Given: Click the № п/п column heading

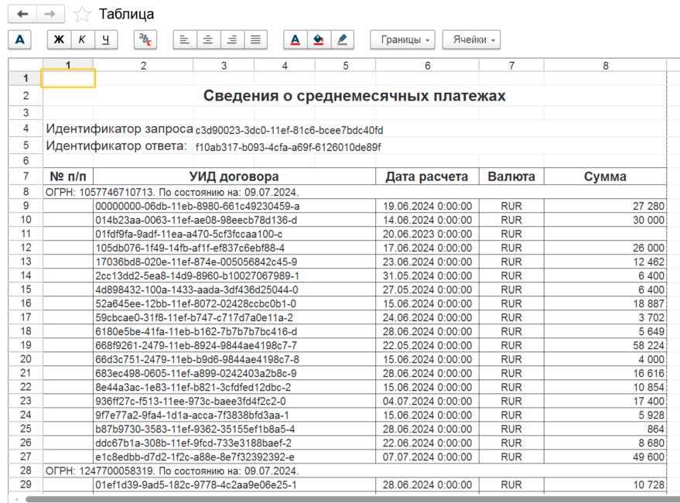Looking at the screenshot, I should (x=68, y=176).
